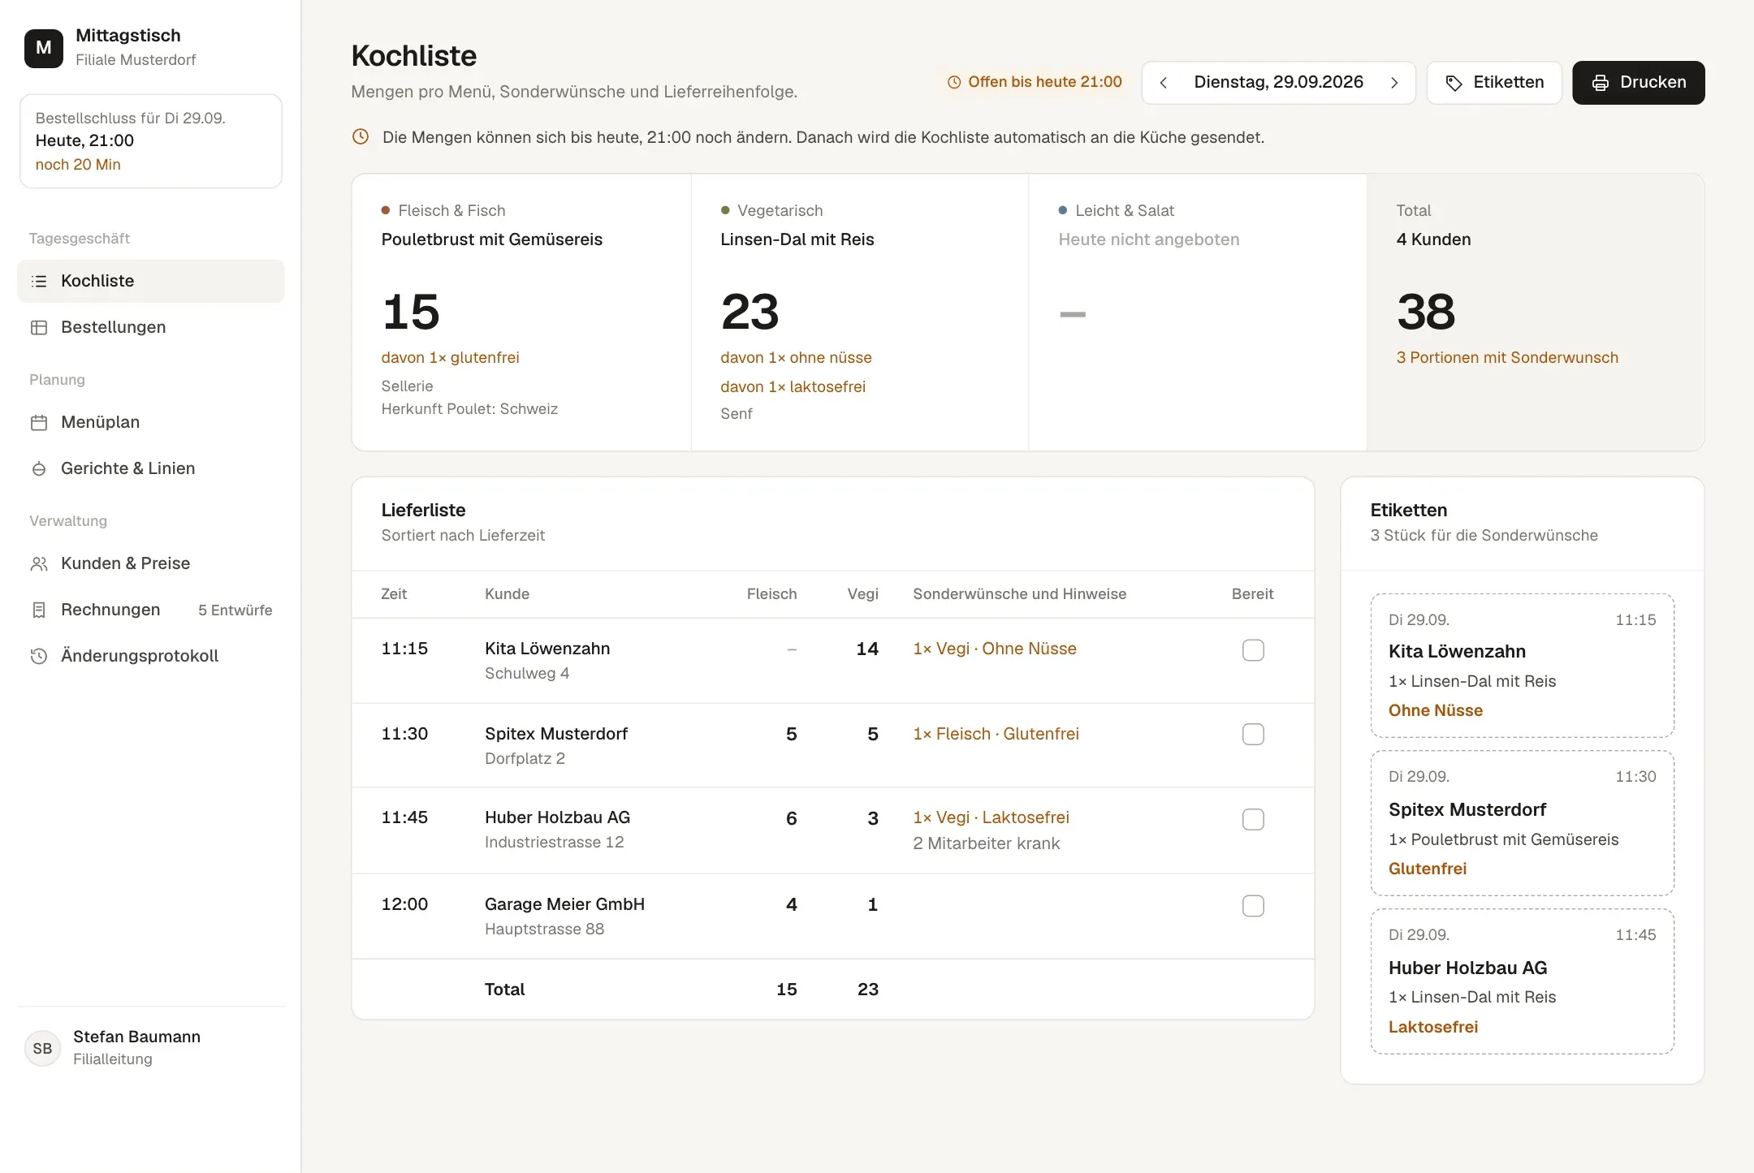1754x1173 pixels.
Task: Open Kochliste in the sidebar
Action: coord(151,281)
